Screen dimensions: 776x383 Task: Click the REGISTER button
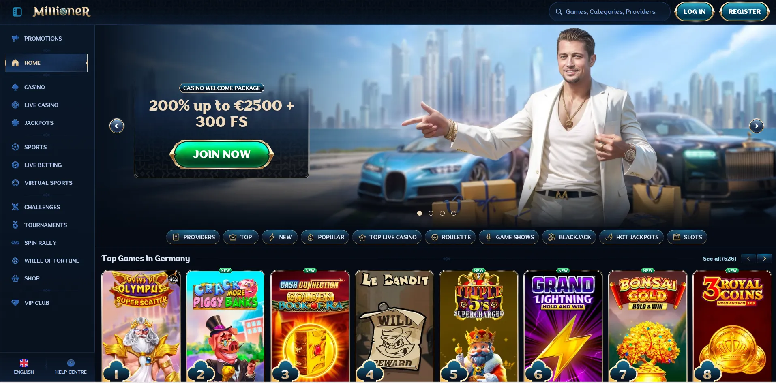point(745,12)
